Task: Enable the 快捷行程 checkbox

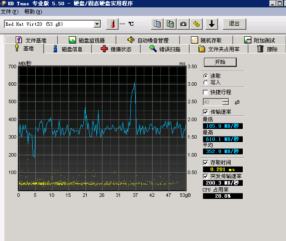Action: [206, 92]
